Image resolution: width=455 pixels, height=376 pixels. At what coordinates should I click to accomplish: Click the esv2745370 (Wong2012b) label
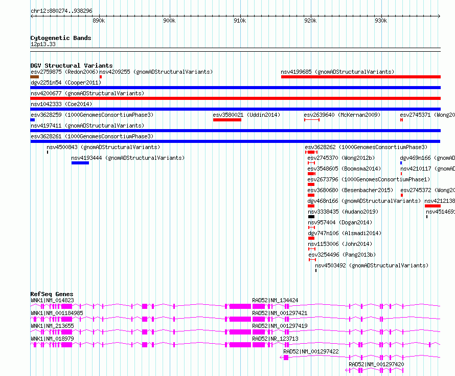(342, 158)
